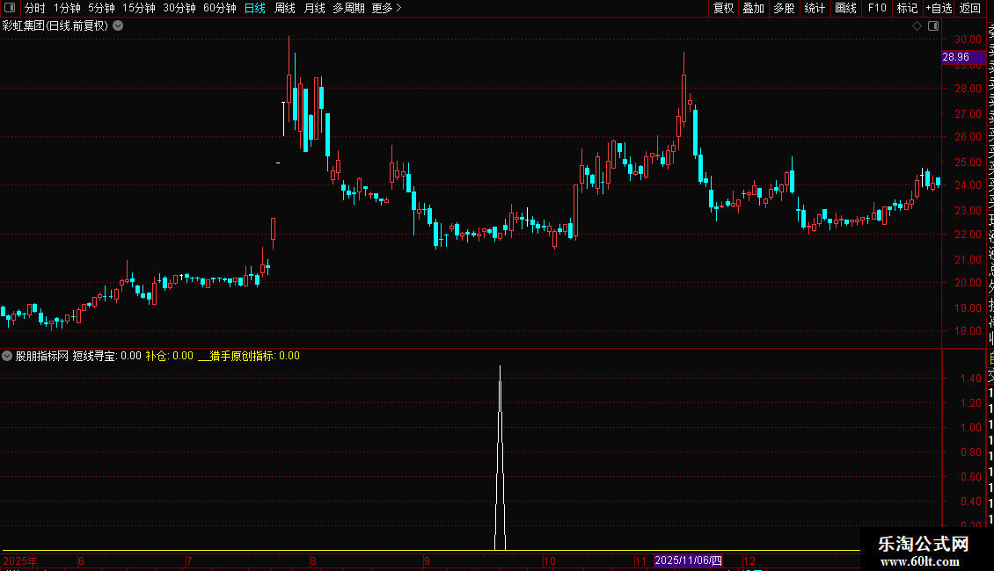This screenshot has height=571, width=994.
Task: Click the diamond icon above chart
Action: (x=917, y=26)
